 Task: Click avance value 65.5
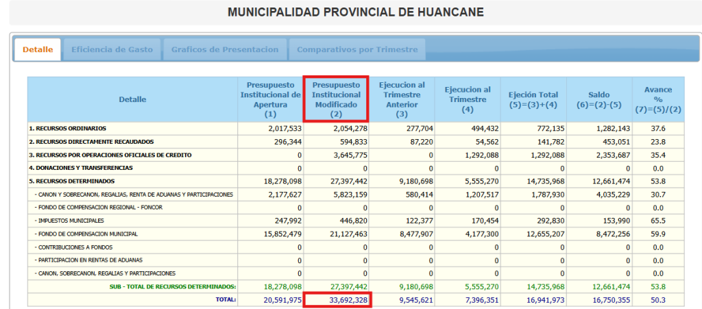click(658, 221)
